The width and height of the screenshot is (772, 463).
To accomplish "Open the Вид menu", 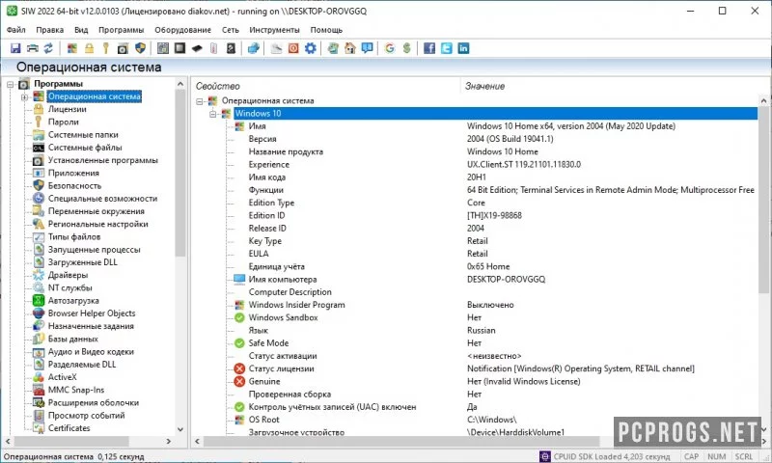I will point(81,30).
